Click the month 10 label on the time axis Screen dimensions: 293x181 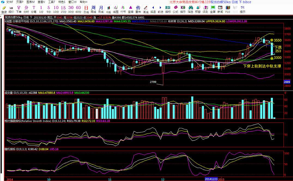pos(49,179)
